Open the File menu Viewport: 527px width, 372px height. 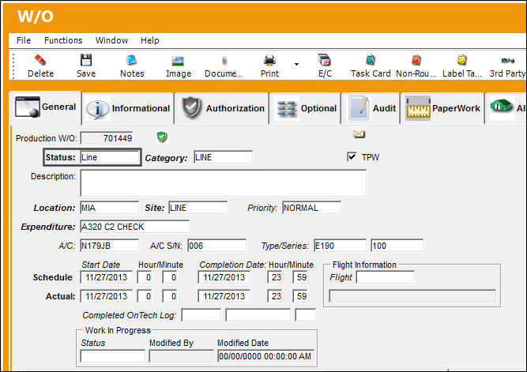[24, 40]
